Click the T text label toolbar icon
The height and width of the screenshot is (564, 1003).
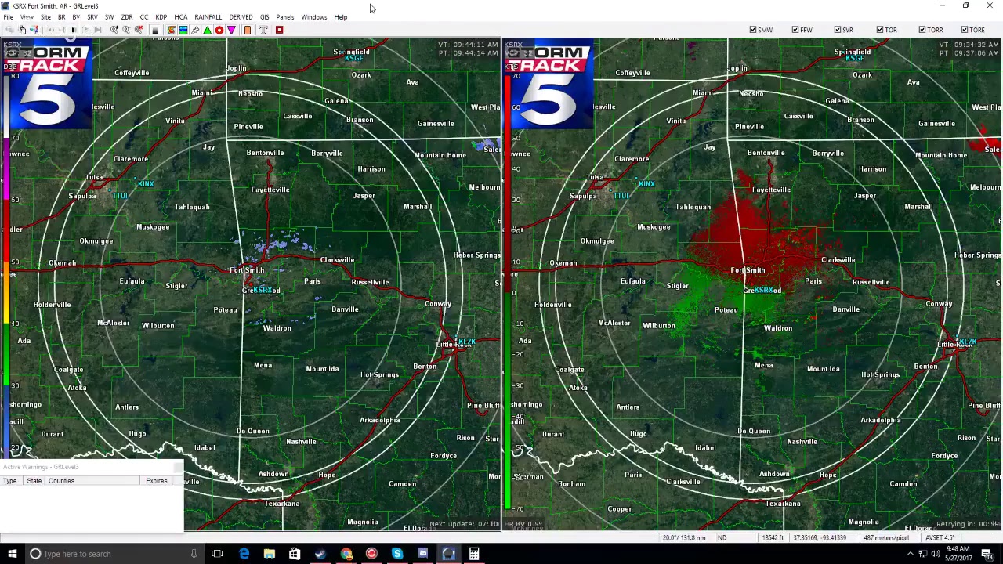pos(263,30)
